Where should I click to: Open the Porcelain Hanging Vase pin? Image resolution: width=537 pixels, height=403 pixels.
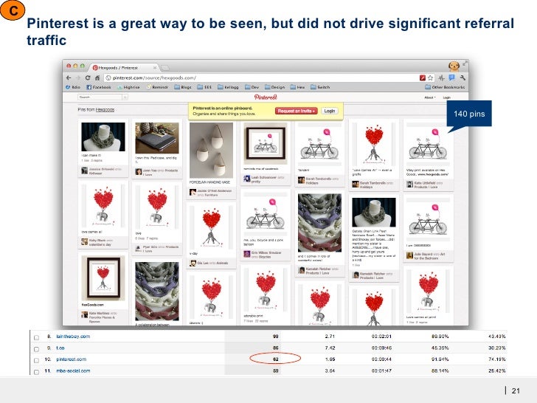pos(211,151)
